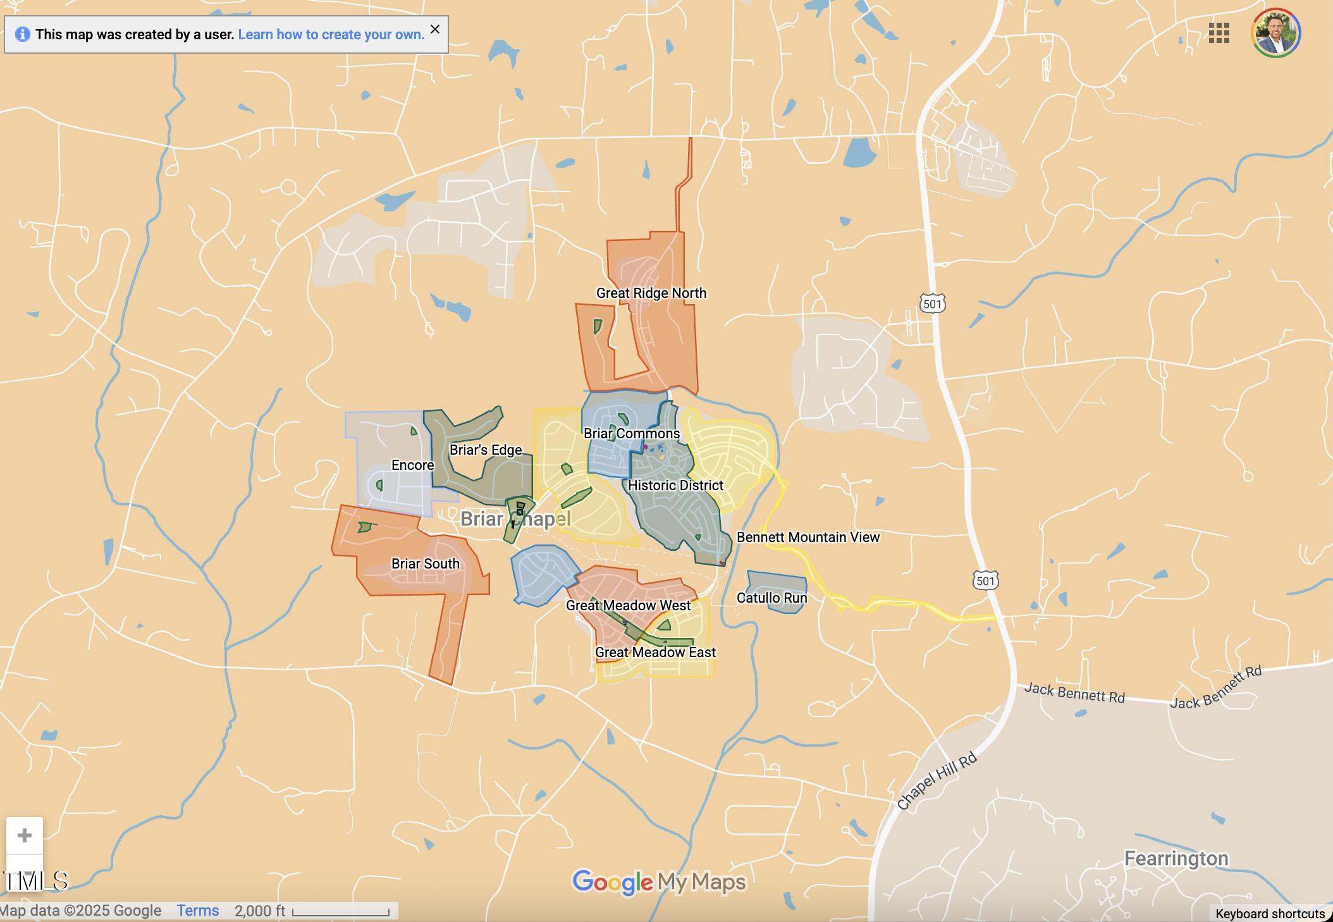Screen dimensions: 1333x922
Task: Click the Fearrington place label
Action: click(x=1176, y=859)
